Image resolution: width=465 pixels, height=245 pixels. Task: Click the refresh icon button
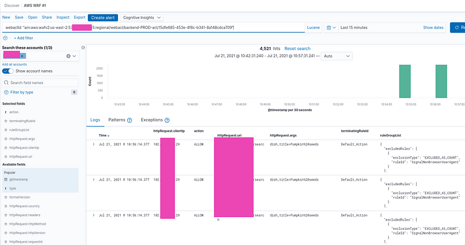[x=457, y=27]
